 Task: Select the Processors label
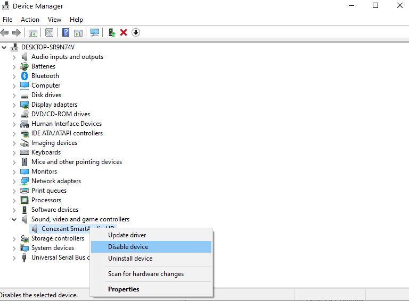(46, 200)
